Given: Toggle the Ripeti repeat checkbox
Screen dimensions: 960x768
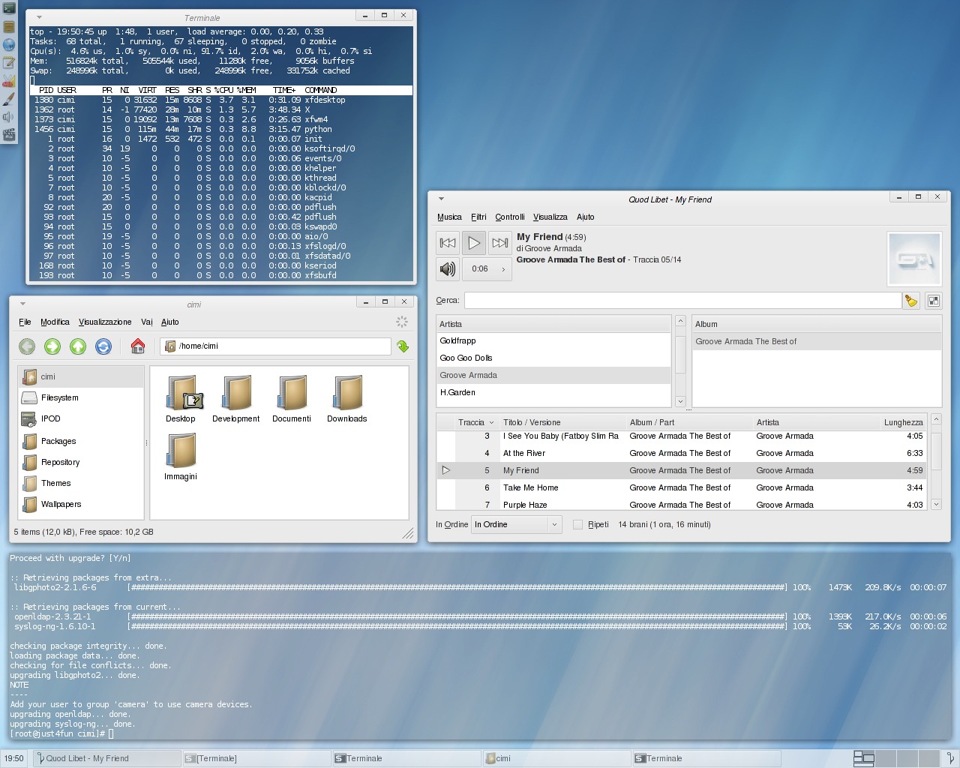Looking at the screenshot, I should (577, 524).
